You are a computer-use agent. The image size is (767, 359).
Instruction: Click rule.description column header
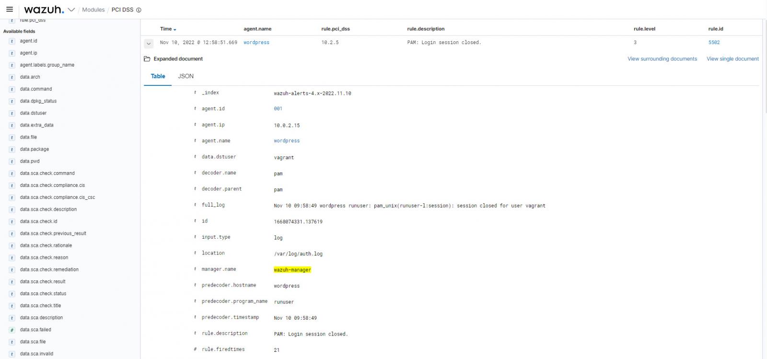click(x=426, y=29)
